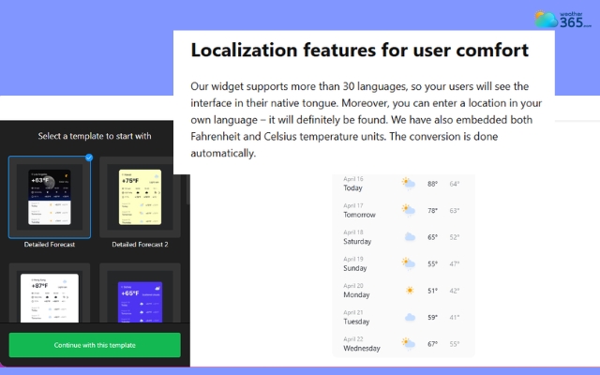The image size is (600, 375).
Task: Click the Today forecast row label
Action: tap(352, 187)
